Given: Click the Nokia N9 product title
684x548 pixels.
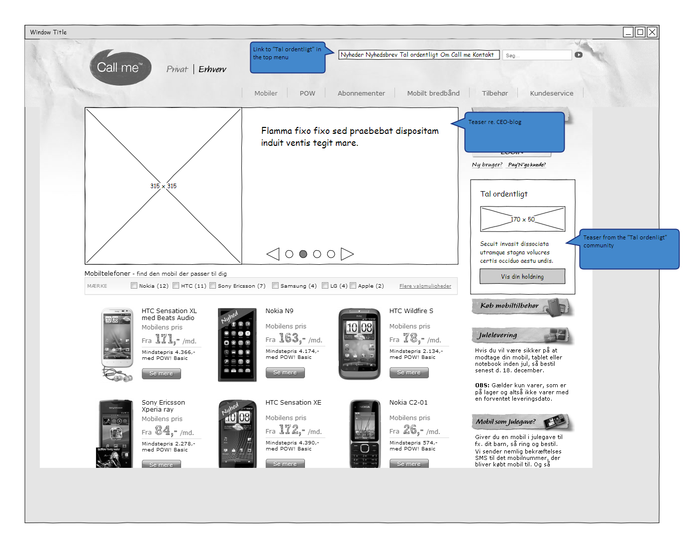Looking at the screenshot, I should click(279, 311).
